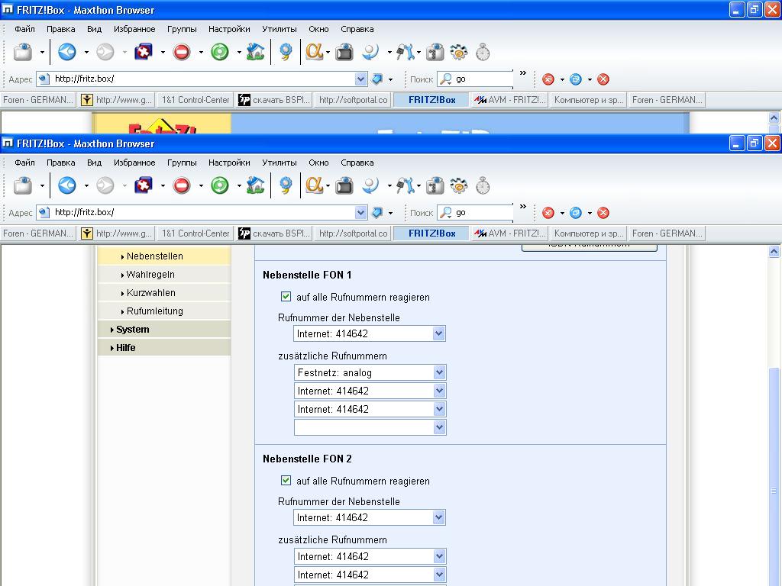Open dropdown arrow next to front window's stop button
782x586 pixels.
coord(201,186)
